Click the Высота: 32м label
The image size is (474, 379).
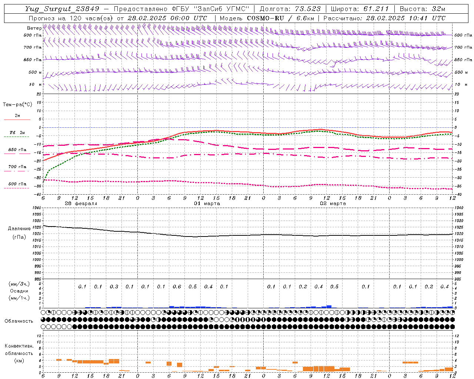(x=422, y=9)
